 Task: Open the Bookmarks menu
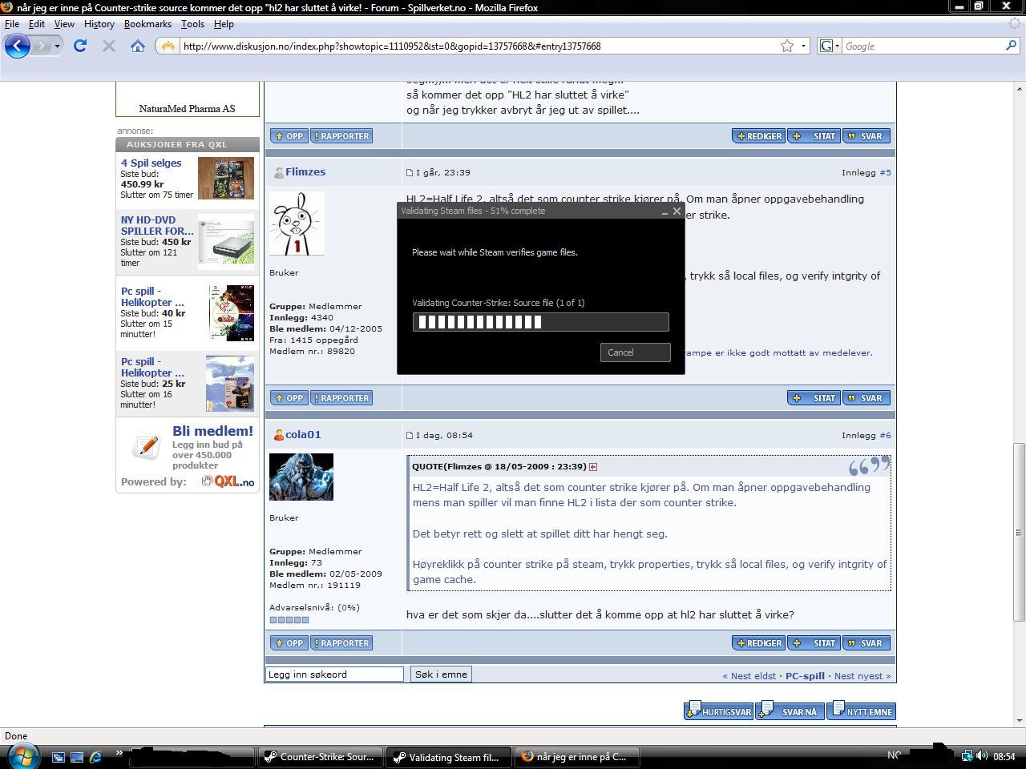coord(147,24)
